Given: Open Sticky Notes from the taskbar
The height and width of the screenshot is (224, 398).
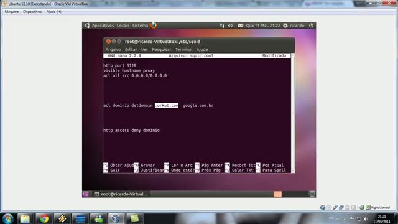Looking at the screenshot, I should tap(134, 218).
